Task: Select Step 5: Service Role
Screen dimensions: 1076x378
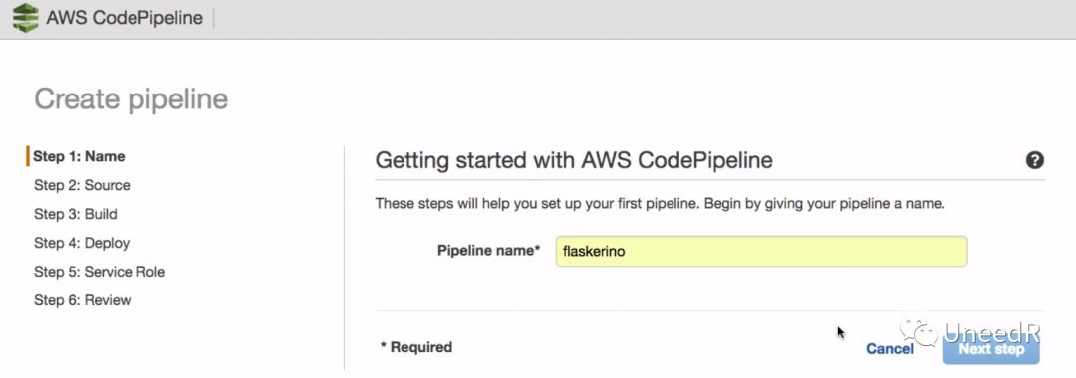Action: tap(100, 272)
